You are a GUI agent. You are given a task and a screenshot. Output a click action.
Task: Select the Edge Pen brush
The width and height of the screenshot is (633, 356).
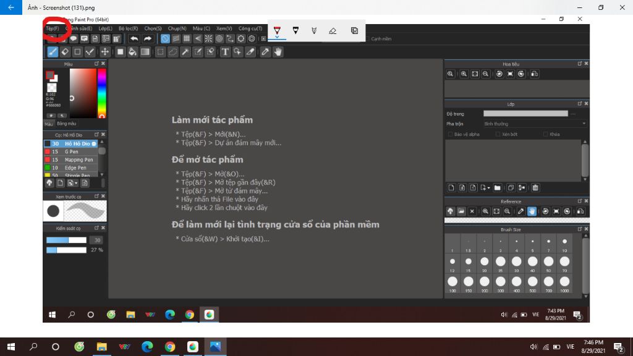(70, 168)
